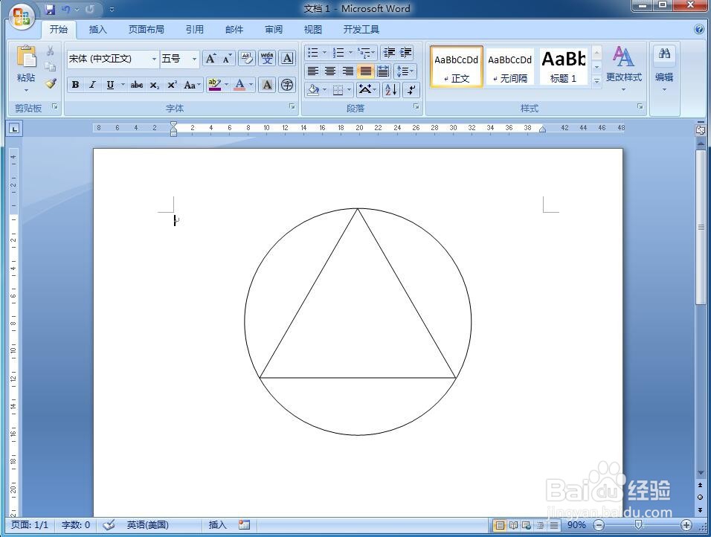Copy the selection
Screen dimensions: 711x537
coord(51,67)
